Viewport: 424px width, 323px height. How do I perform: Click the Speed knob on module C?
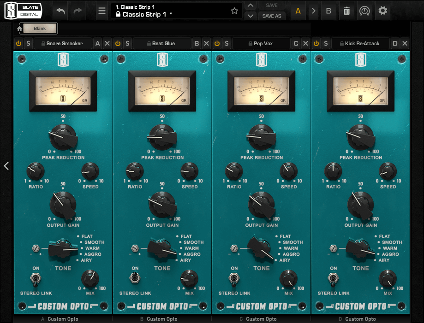coord(288,171)
